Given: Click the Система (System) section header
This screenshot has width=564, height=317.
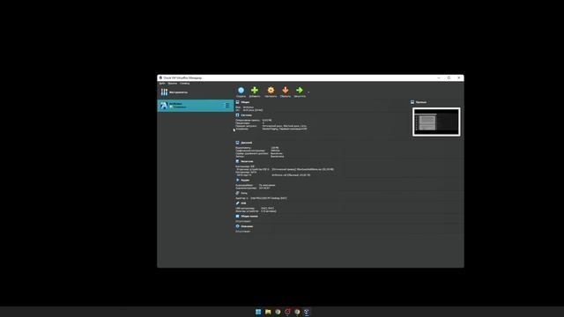Looking at the screenshot, I should (x=247, y=115).
